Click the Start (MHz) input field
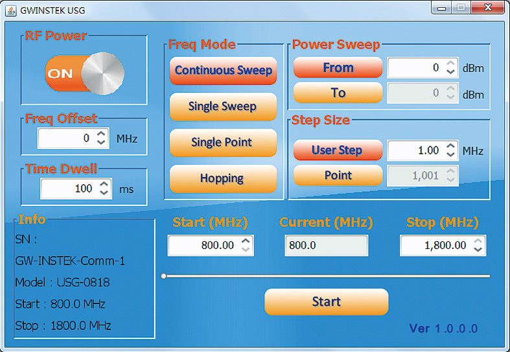This screenshot has height=352, width=510. coord(203,246)
